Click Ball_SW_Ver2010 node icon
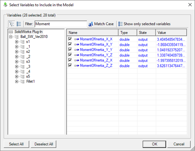195x151 pixels. (17, 37)
